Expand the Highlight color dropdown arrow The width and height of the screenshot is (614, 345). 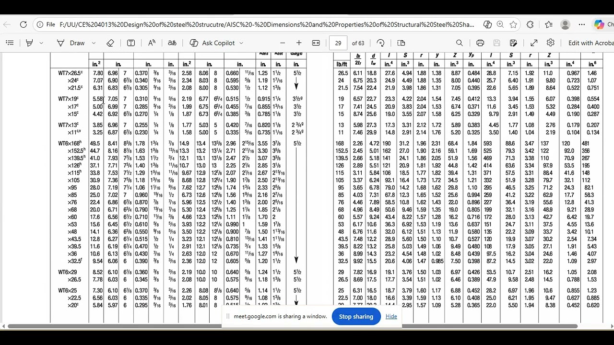point(41,43)
